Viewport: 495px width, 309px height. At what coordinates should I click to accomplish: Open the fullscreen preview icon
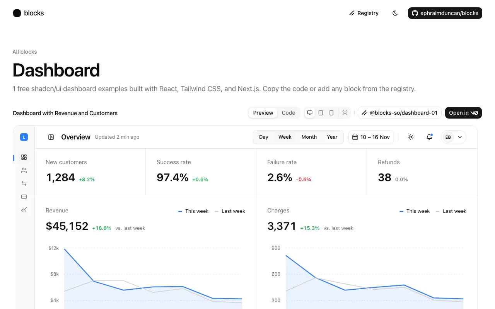click(x=345, y=113)
